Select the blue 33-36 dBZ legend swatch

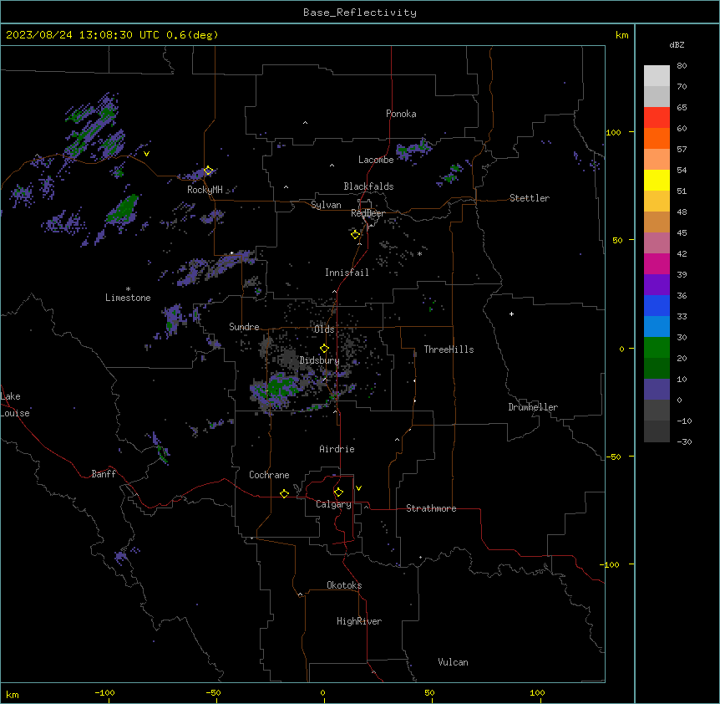tap(657, 305)
